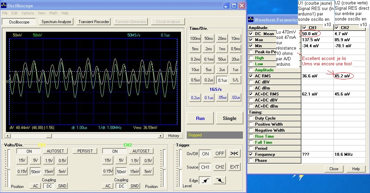Open the Help menu
370x193 pixels.
[x=65, y=13]
